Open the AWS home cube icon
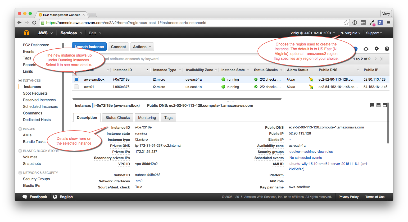Viewport: 408px width, 222px height. click(x=26, y=33)
